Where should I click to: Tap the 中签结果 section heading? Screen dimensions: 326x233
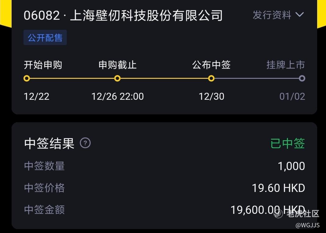[49, 143]
